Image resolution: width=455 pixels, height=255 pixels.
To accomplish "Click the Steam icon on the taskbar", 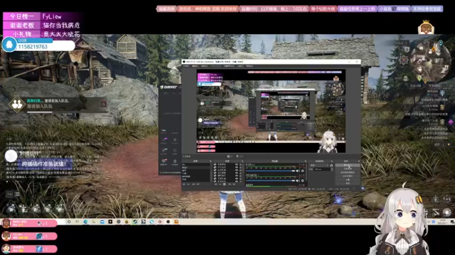I will pos(135,222).
